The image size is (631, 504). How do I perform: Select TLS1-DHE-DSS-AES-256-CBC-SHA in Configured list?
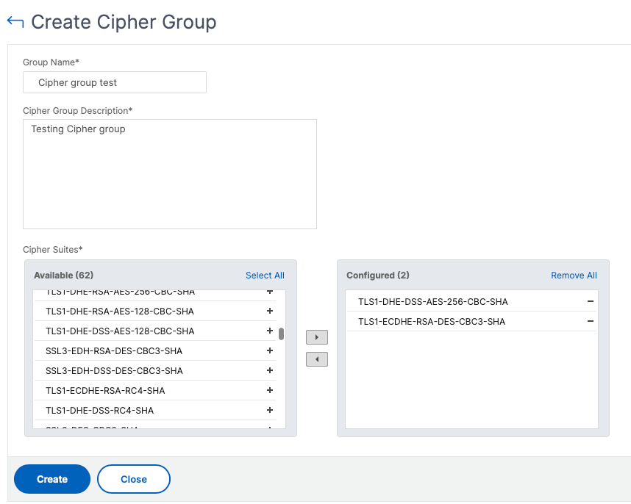(x=471, y=301)
